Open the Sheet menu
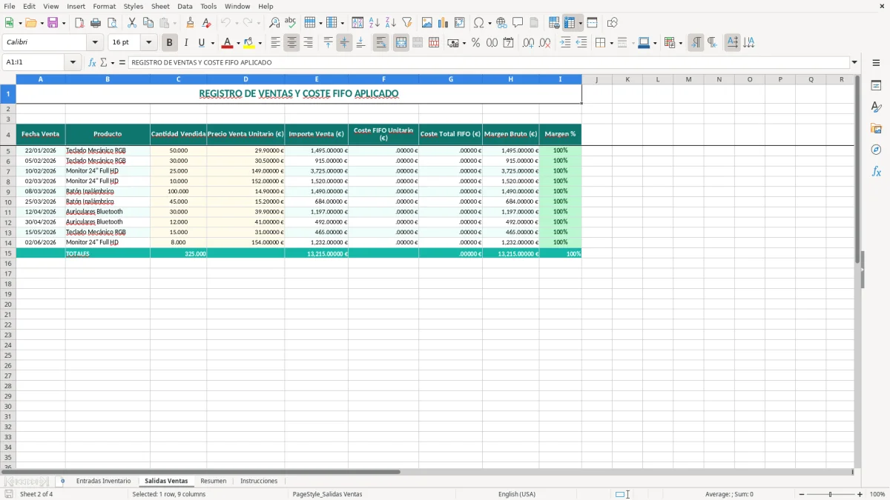This screenshot has height=500, width=890. click(x=160, y=6)
